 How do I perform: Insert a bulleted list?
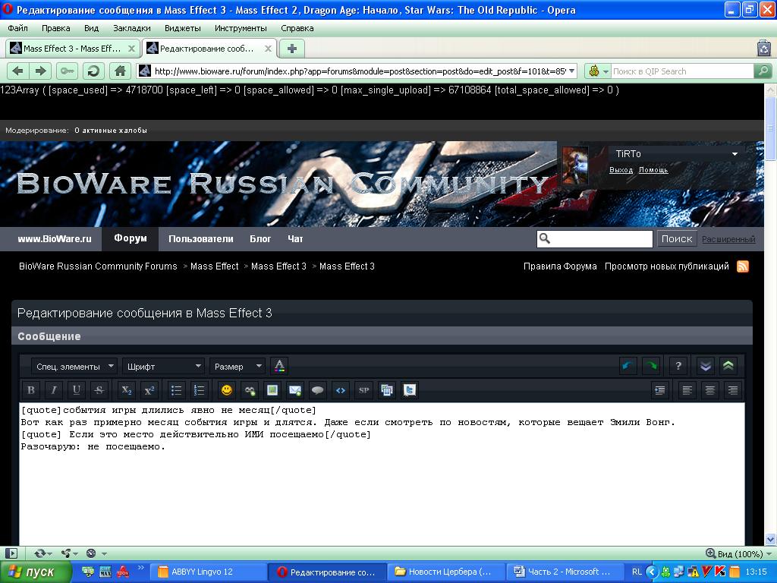pos(176,390)
